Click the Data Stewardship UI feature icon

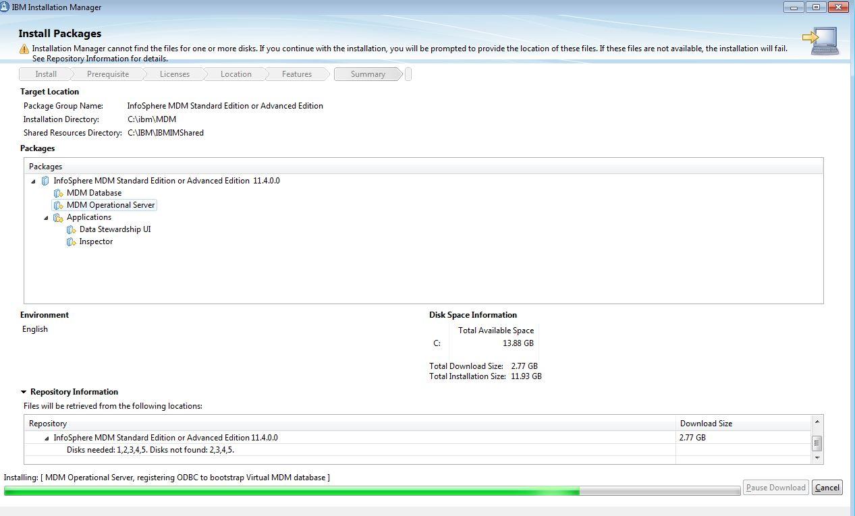tap(72, 229)
